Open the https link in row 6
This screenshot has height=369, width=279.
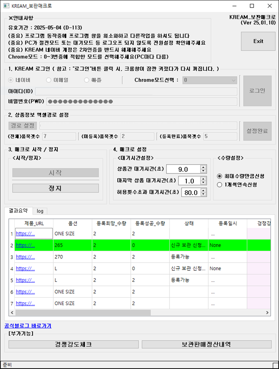coord(25,292)
